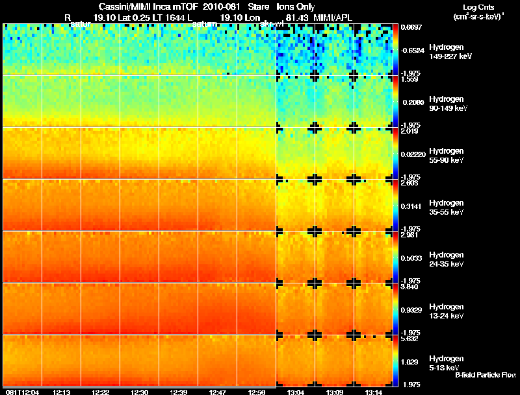This screenshot has width=520, height=395.
Task: Click the '(cm²-sr-s-keV)' units label
Action: (478, 17)
